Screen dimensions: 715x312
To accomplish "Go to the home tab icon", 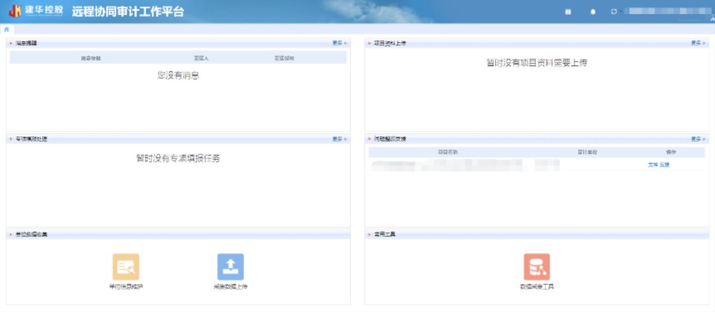I will [x=7, y=29].
